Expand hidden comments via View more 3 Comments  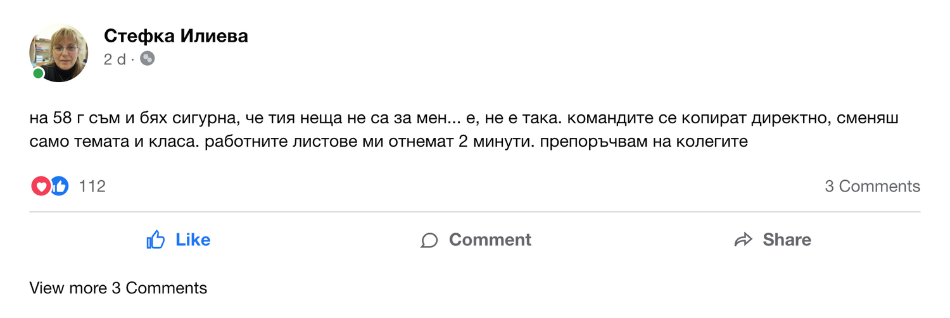[x=118, y=288]
